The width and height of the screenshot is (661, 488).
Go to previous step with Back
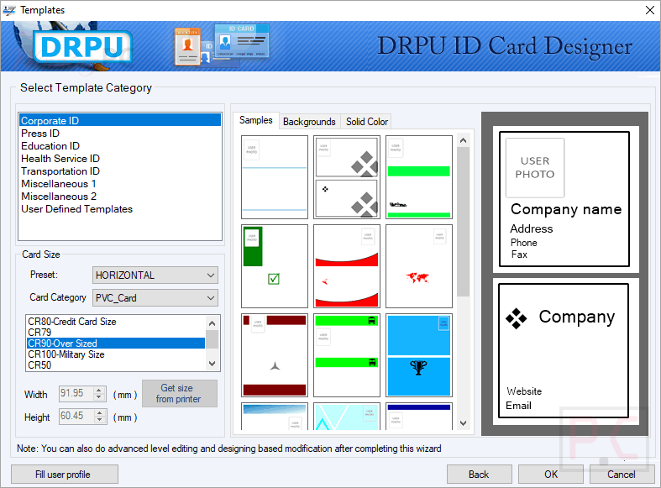tap(480, 475)
